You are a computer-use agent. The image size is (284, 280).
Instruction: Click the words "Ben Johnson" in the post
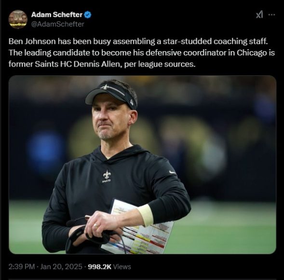32,42
